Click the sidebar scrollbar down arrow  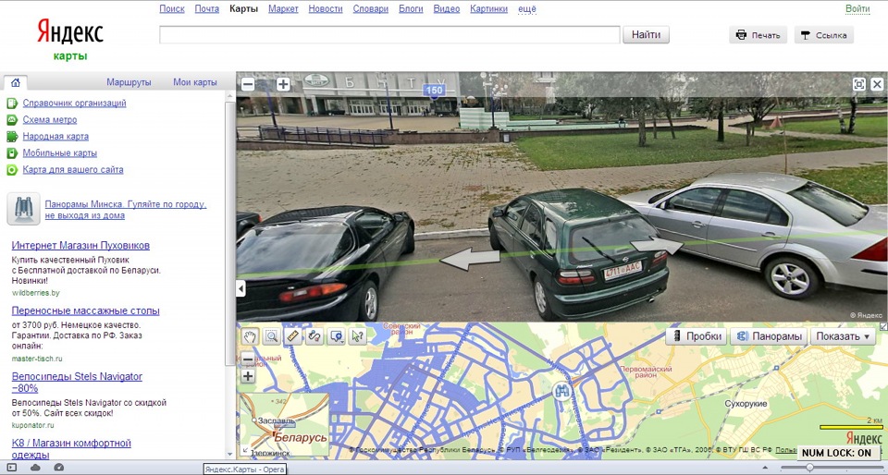[229, 454]
